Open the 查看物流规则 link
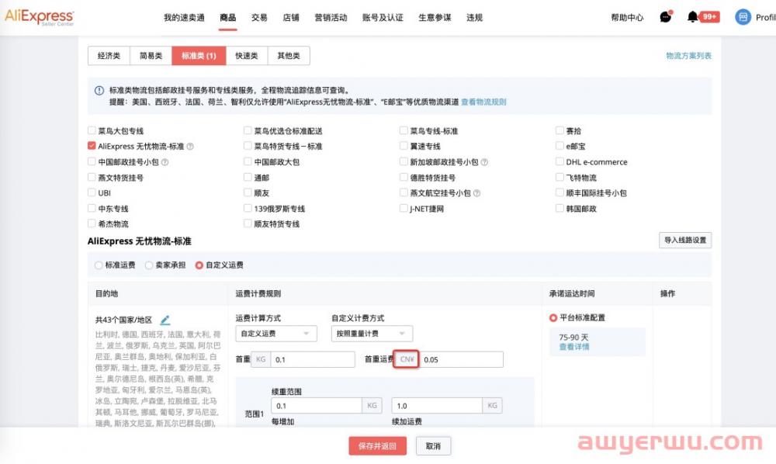The width and height of the screenshot is (776, 464). tap(483, 102)
